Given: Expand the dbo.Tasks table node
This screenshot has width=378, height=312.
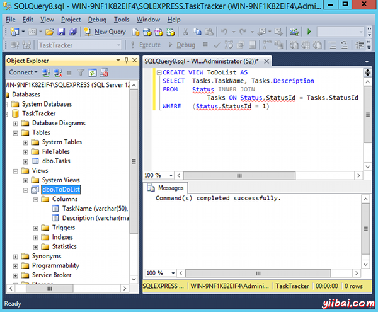Looking at the screenshot, I should [x=26, y=161].
